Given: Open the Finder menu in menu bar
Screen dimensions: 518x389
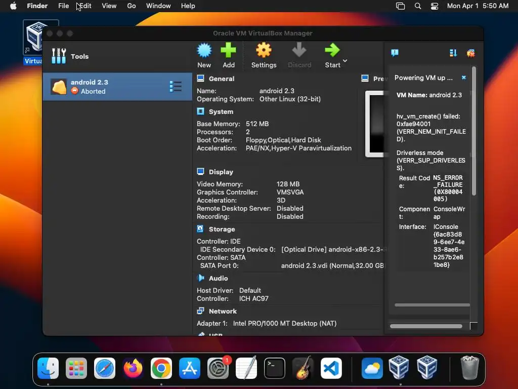Looking at the screenshot, I should point(37,6).
